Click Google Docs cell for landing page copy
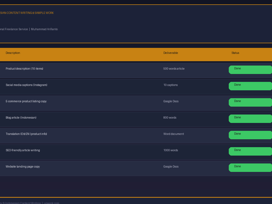This screenshot has height=204, width=272. tap(171, 166)
